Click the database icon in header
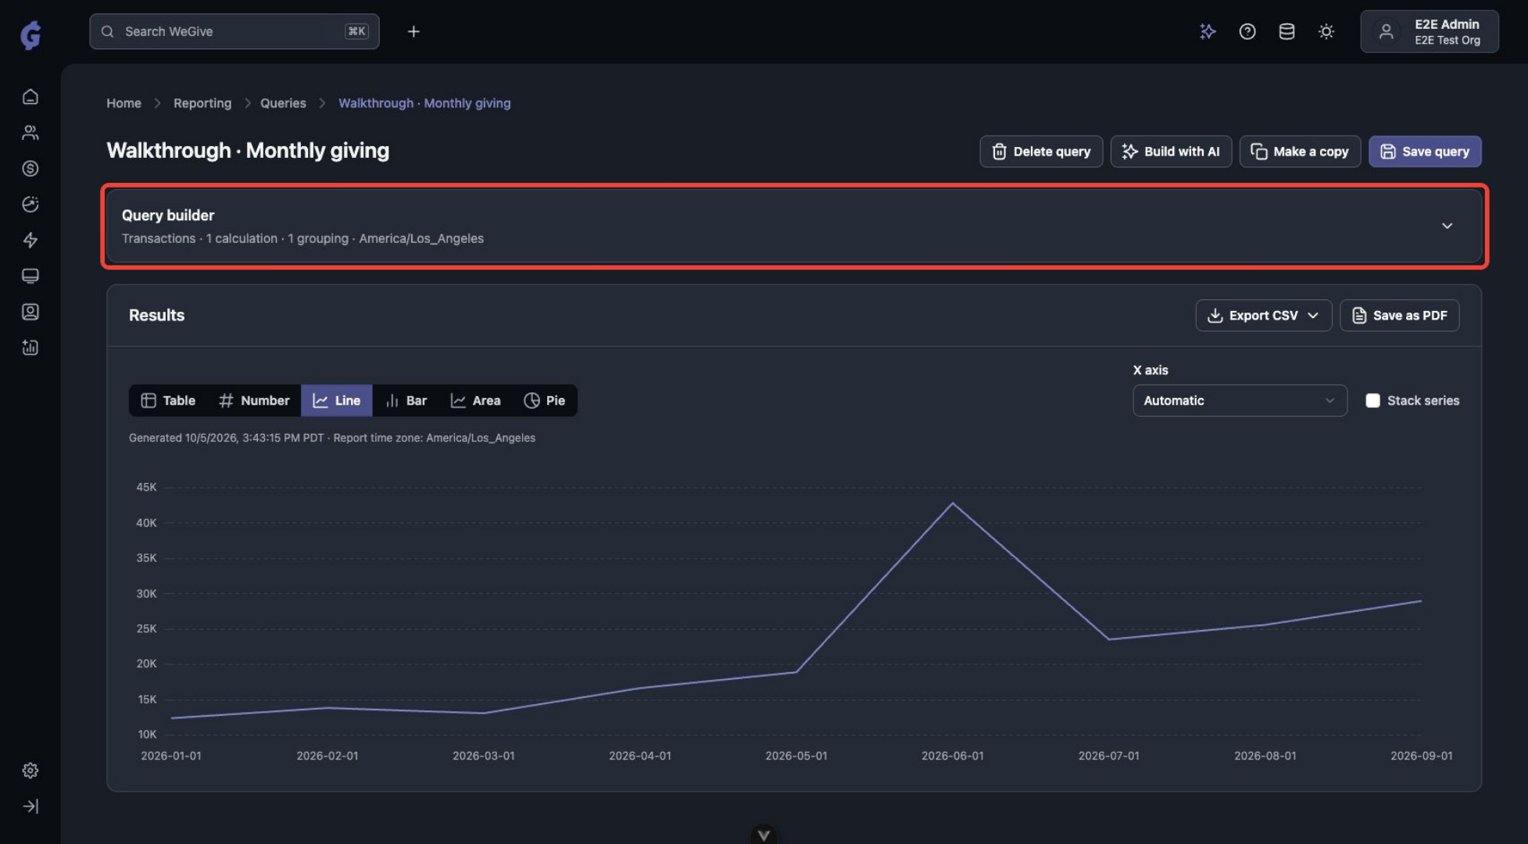Viewport: 1528px width, 844px height. pos(1286,31)
